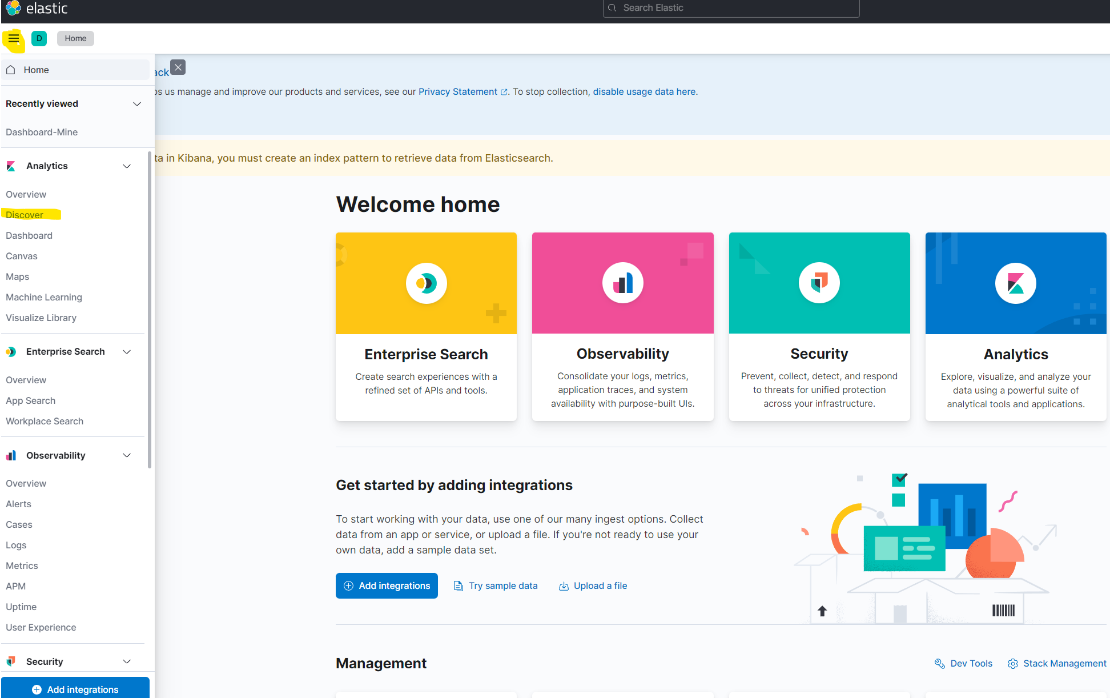Click the green D space avatar

pos(39,38)
